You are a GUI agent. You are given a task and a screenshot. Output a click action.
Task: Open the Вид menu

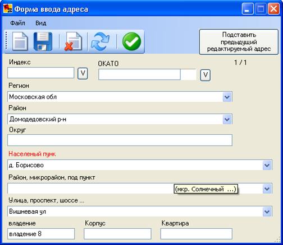41,23
